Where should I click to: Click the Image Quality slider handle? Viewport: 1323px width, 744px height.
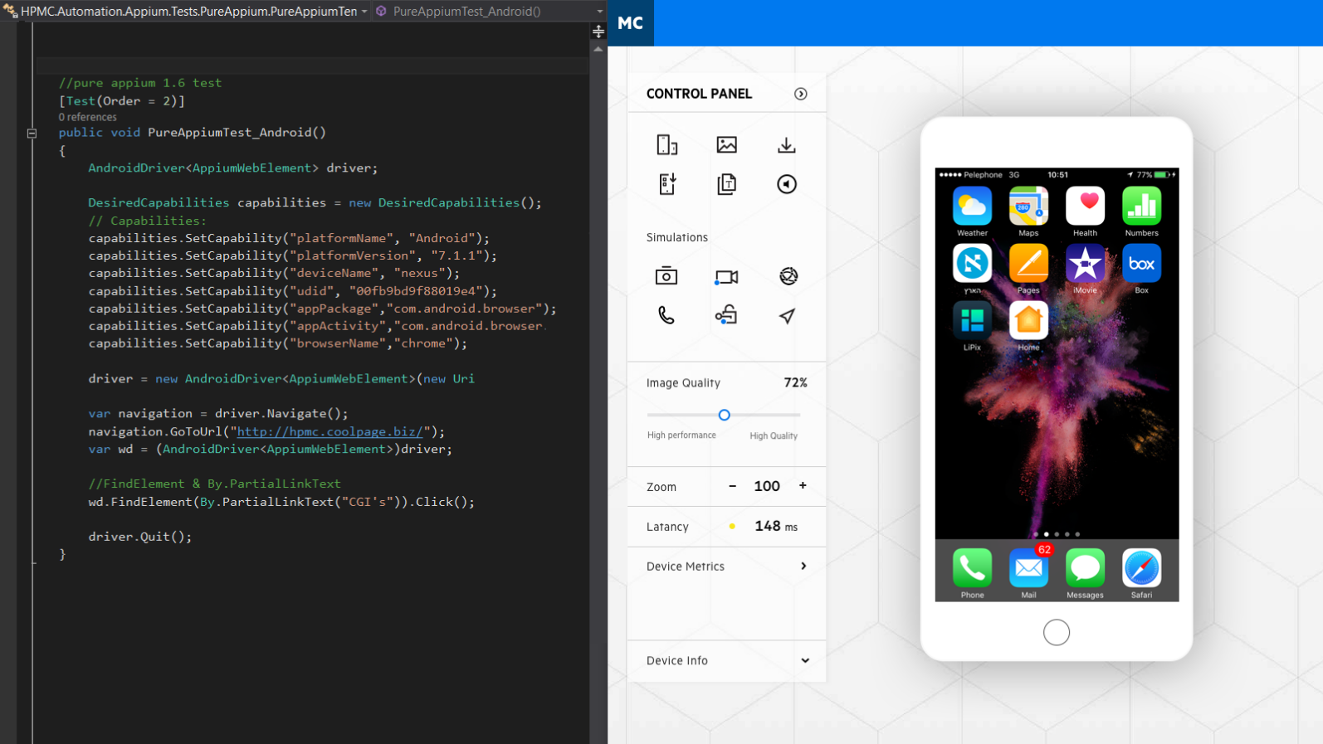pyautogui.click(x=724, y=415)
